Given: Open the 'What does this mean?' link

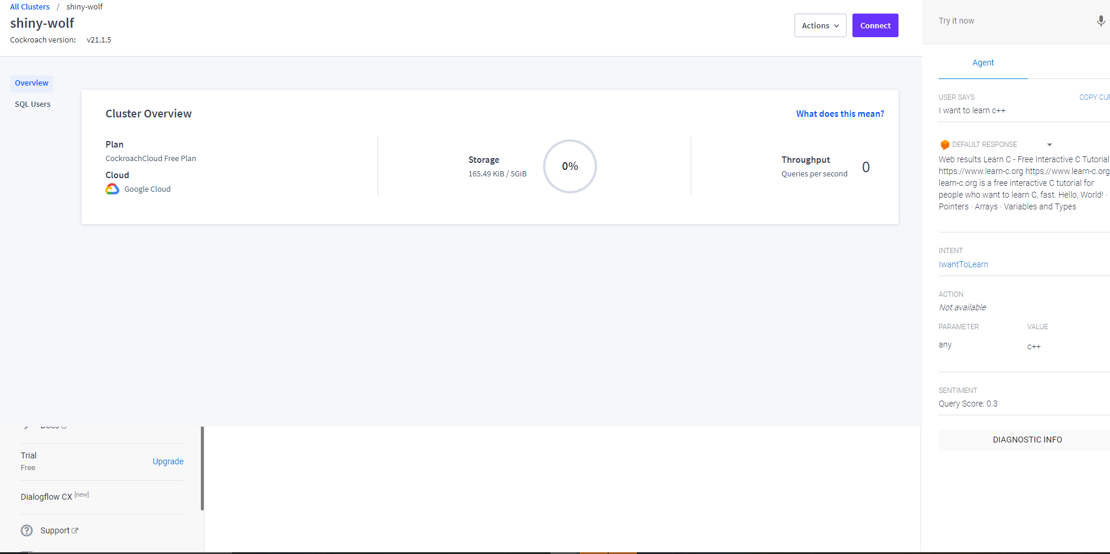Looking at the screenshot, I should point(839,114).
